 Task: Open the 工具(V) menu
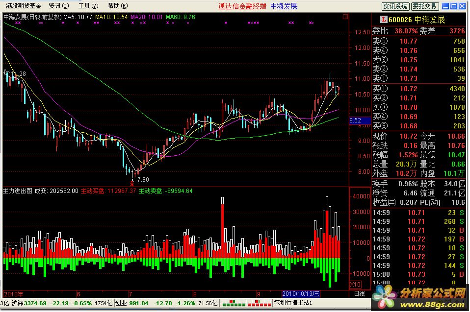pos(88,6)
